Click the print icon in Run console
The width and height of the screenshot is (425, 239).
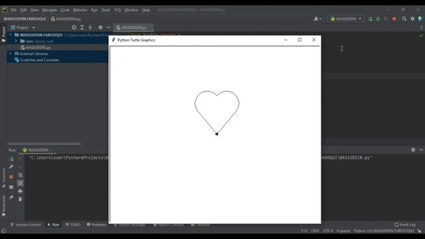tap(20, 191)
